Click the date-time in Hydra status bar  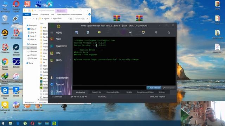(157, 97)
